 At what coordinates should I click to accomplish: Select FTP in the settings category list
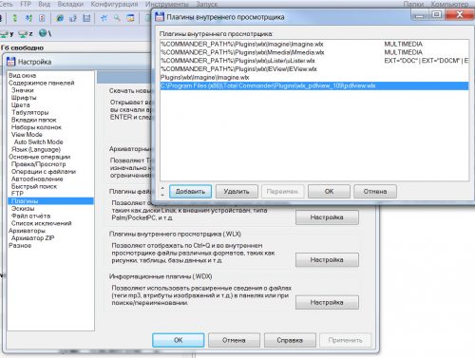(x=17, y=194)
